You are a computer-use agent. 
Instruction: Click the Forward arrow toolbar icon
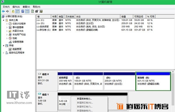(7, 11)
